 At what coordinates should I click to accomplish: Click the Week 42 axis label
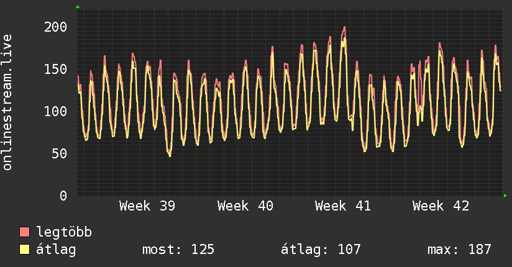[x=441, y=206]
